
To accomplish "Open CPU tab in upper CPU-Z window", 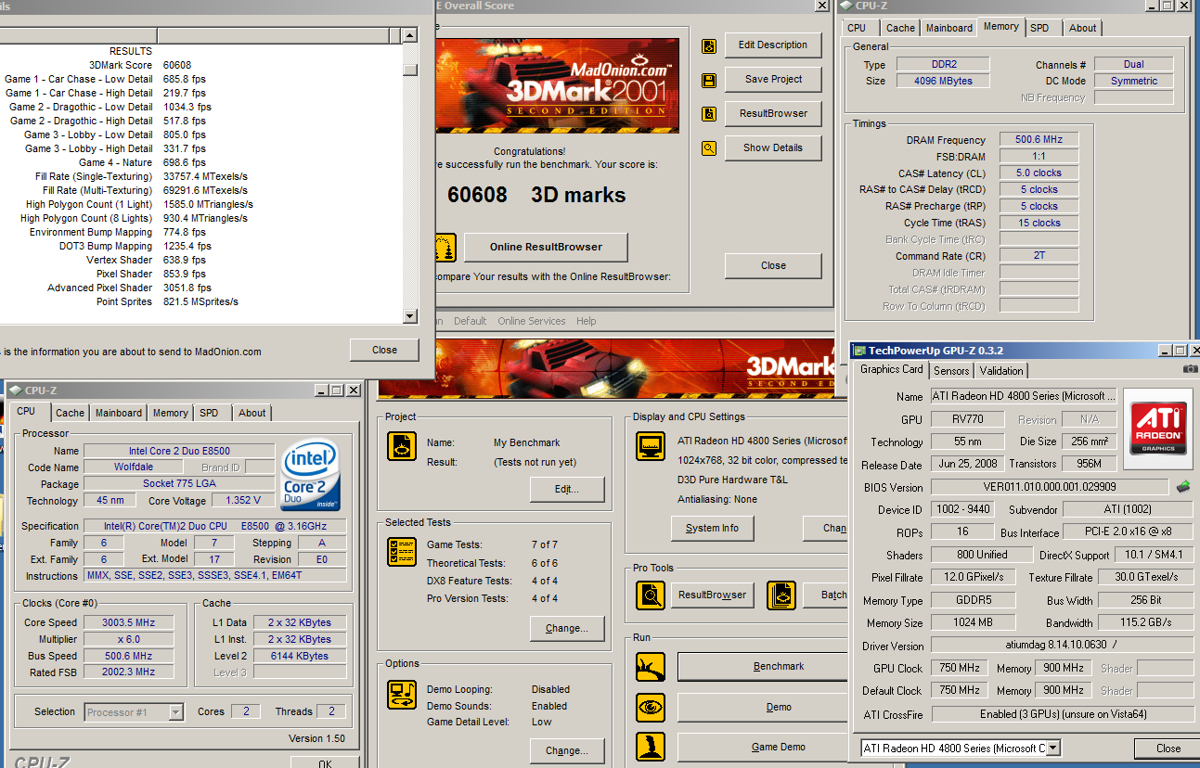I will pyautogui.click(x=857, y=28).
